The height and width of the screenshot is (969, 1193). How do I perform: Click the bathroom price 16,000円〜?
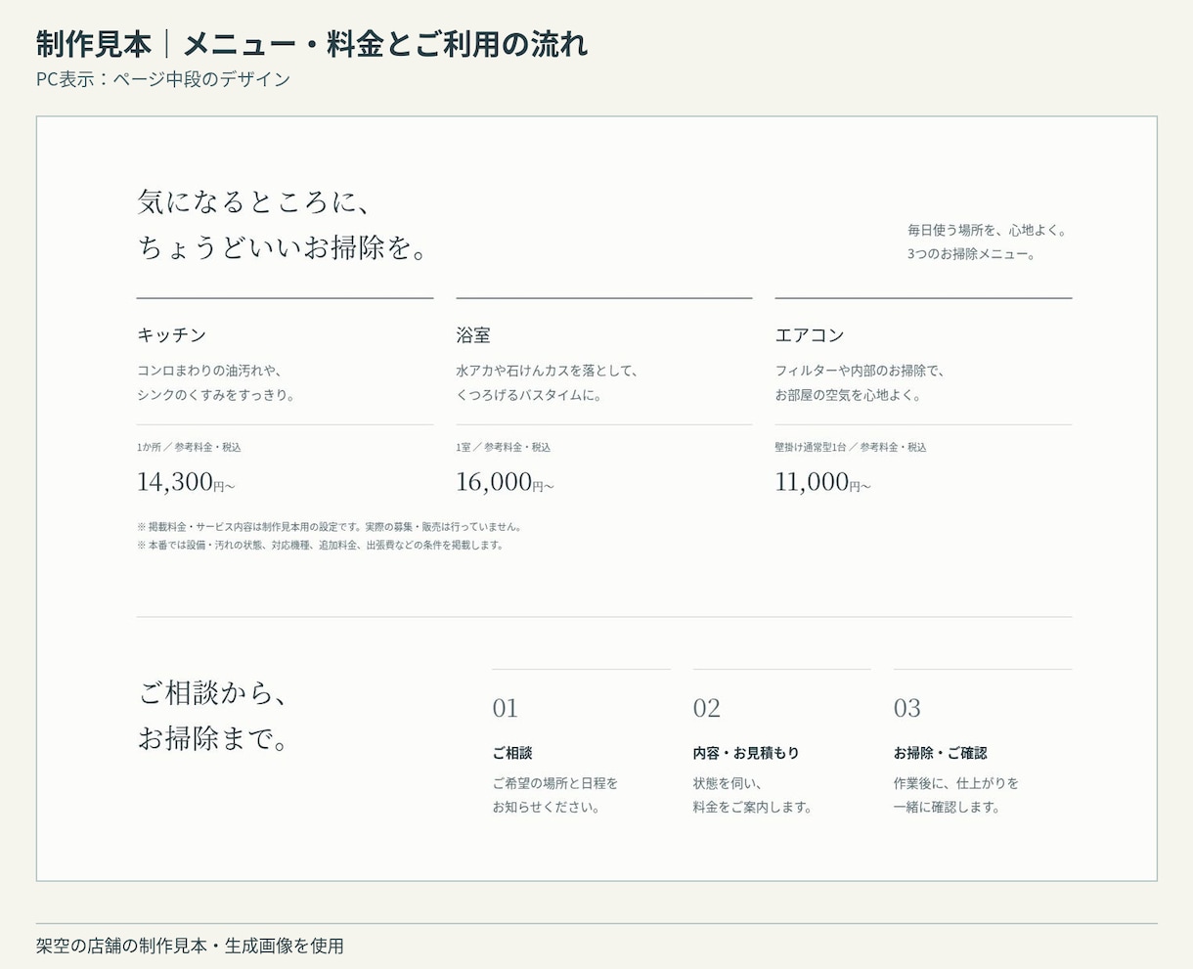(x=505, y=482)
